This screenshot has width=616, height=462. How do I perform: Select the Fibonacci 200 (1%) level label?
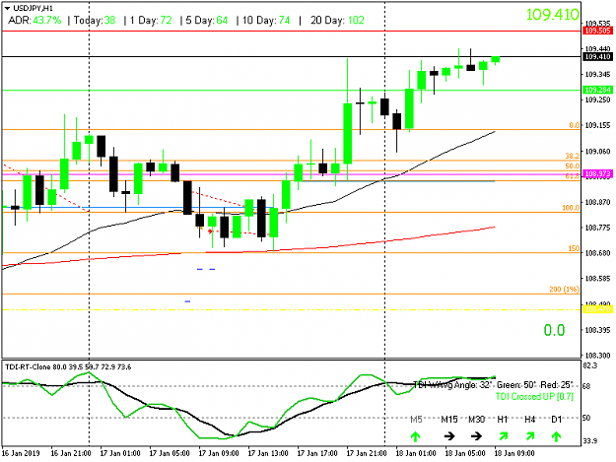(x=564, y=290)
